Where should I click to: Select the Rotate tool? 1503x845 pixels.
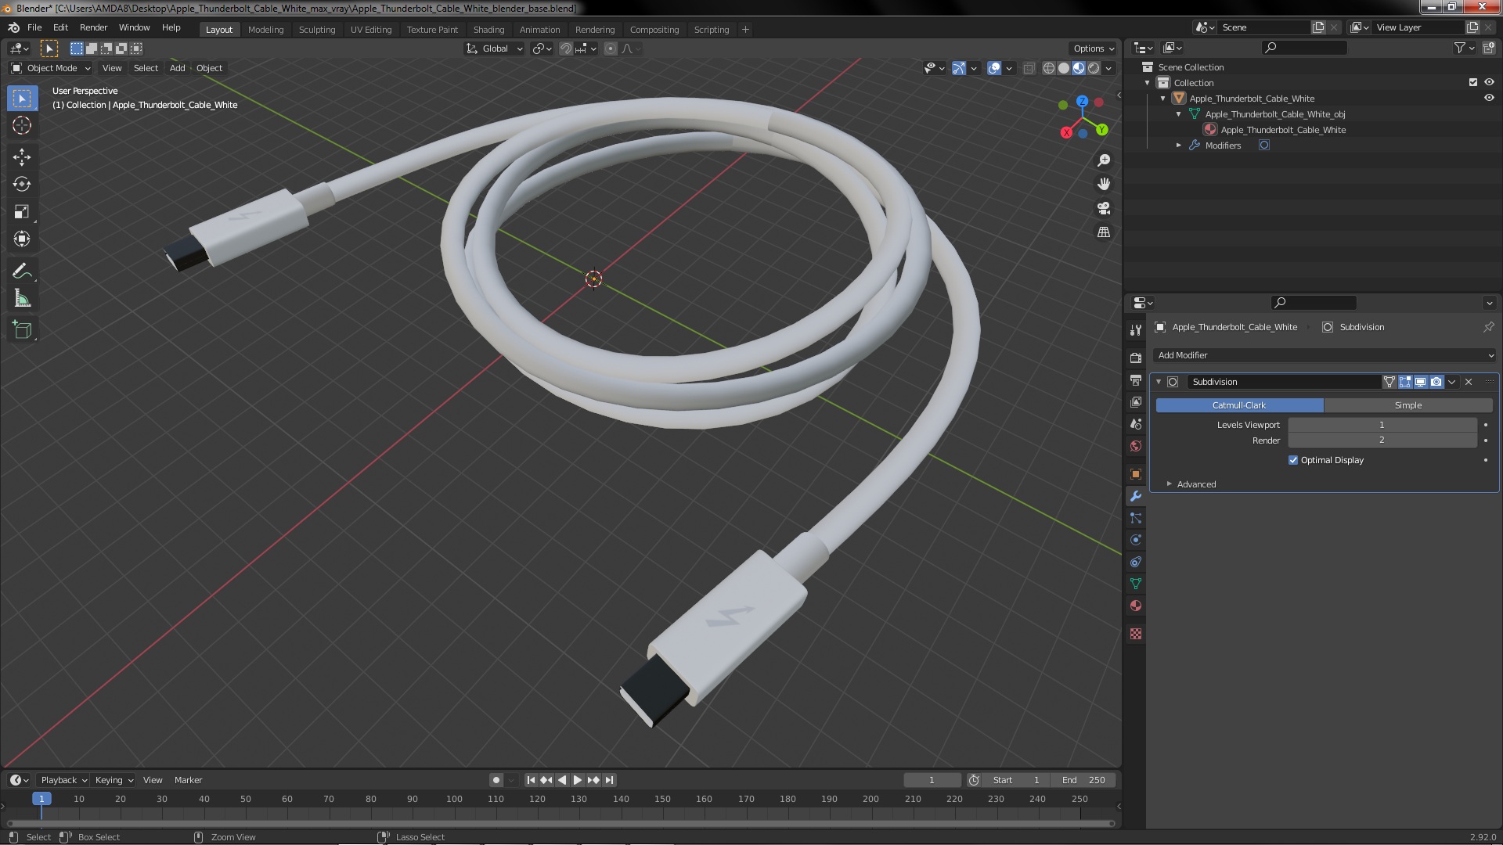22,185
